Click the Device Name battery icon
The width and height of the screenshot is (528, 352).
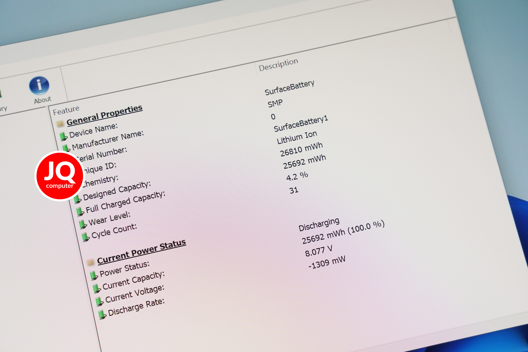pyautogui.click(x=63, y=136)
